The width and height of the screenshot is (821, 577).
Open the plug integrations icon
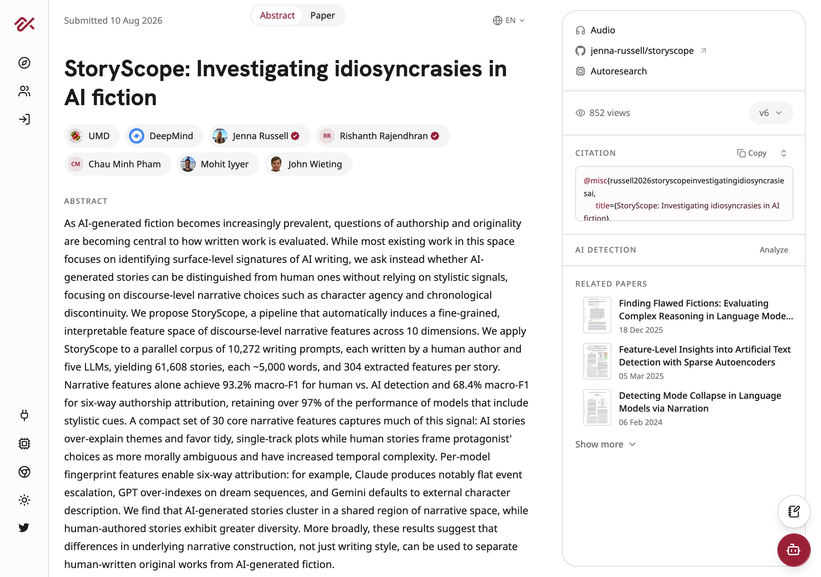24,415
